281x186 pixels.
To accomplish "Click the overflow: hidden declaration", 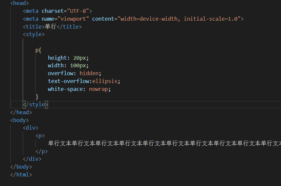I will point(75,73).
